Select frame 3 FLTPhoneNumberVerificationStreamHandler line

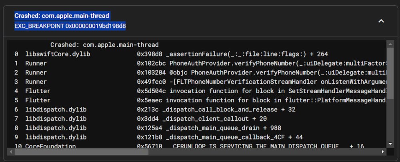point(200,82)
